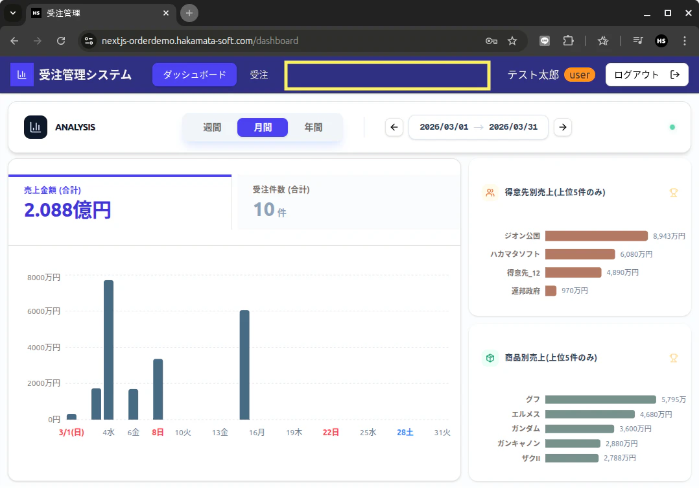Click the 4,680万円 value label

(x=656, y=414)
